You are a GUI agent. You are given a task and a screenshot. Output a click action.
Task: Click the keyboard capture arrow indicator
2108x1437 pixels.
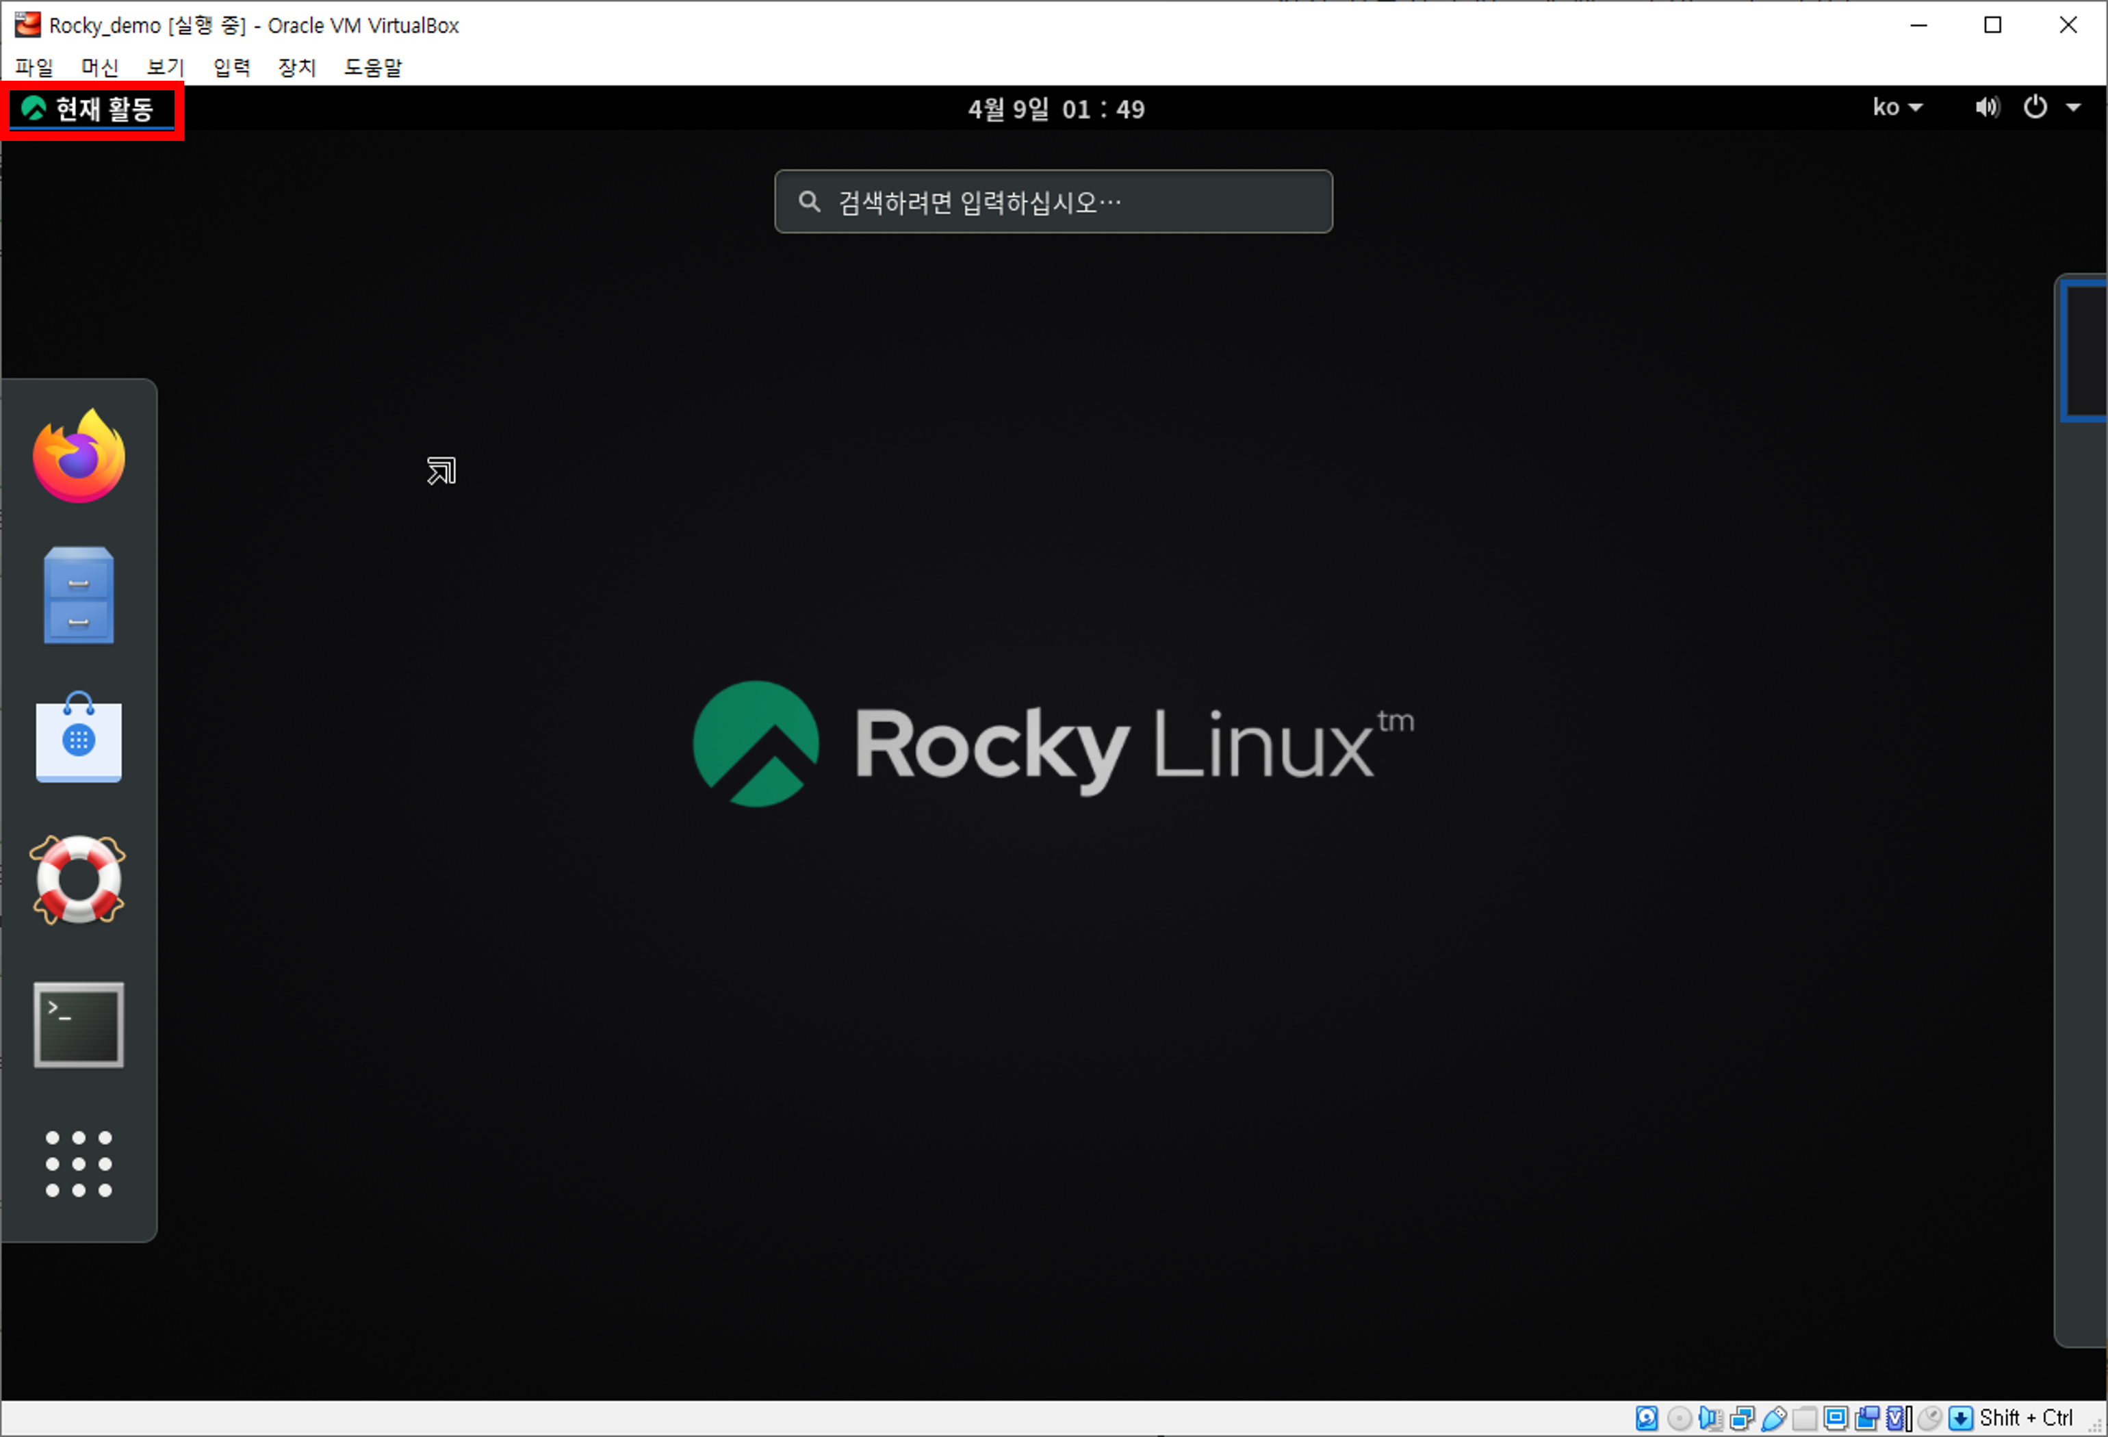coord(1960,1418)
